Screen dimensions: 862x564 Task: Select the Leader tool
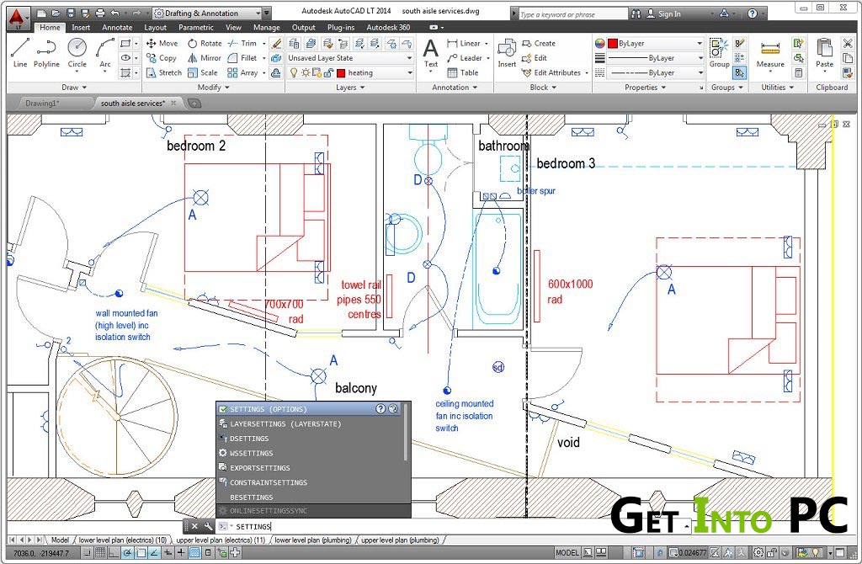(465, 58)
